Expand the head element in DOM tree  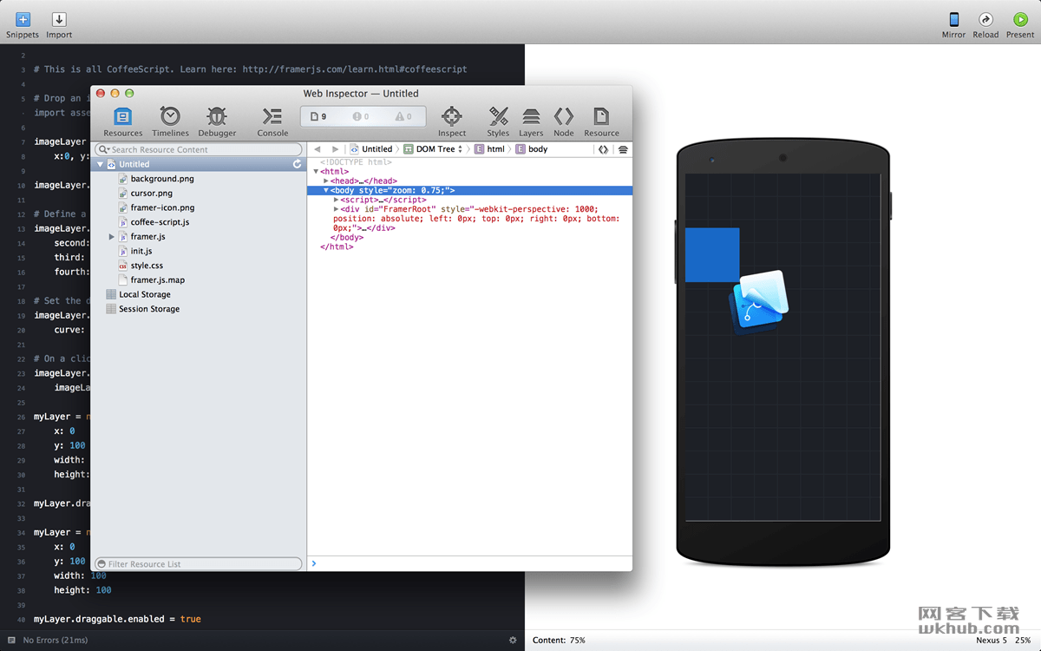pos(326,181)
